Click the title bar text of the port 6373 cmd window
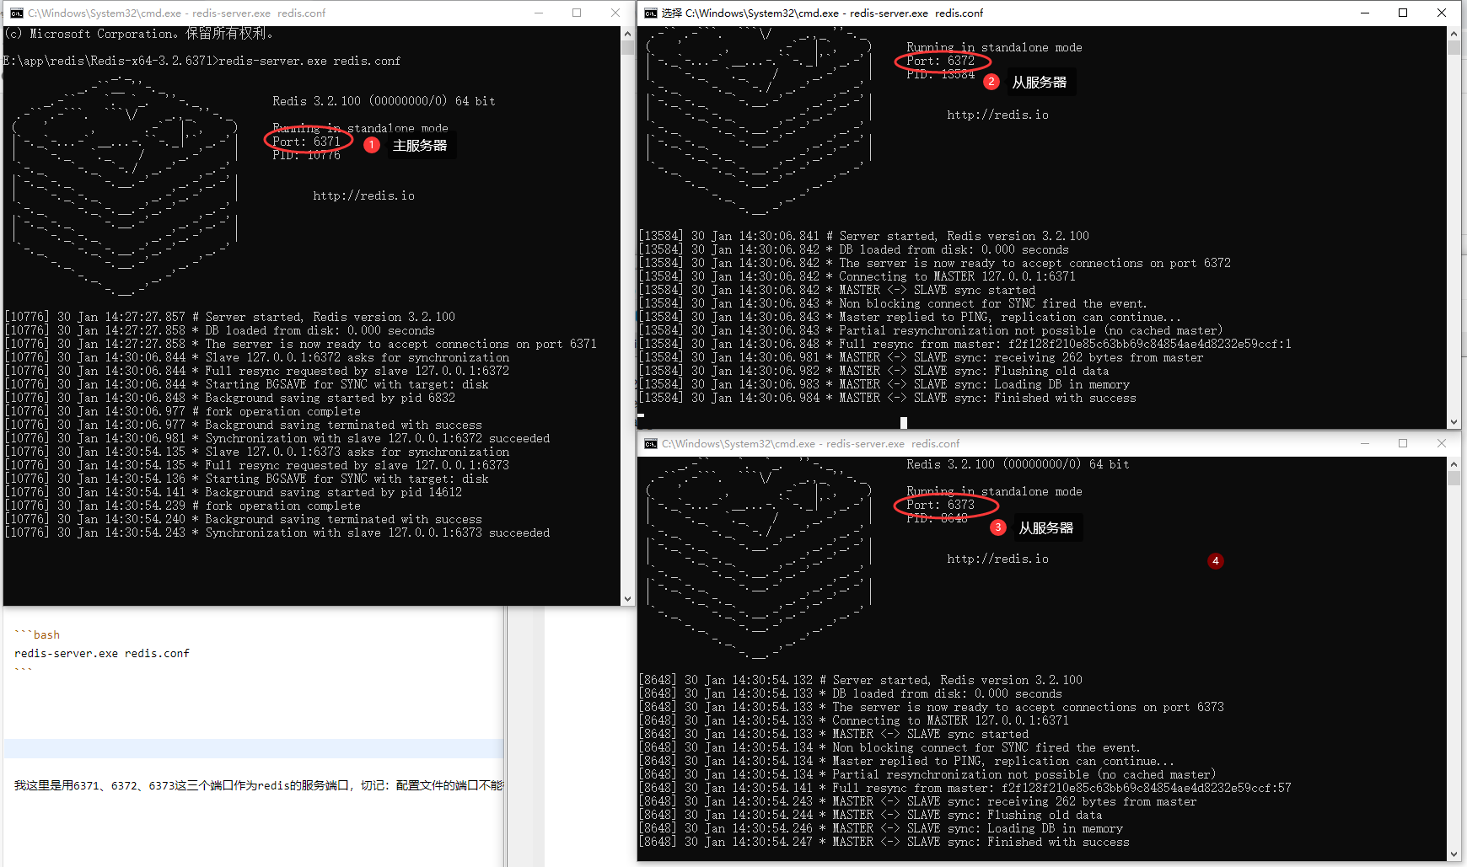This screenshot has width=1467, height=867. (x=810, y=443)
